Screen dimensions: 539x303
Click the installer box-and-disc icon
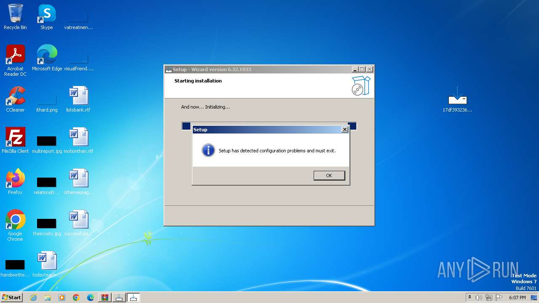pos(361,86)
